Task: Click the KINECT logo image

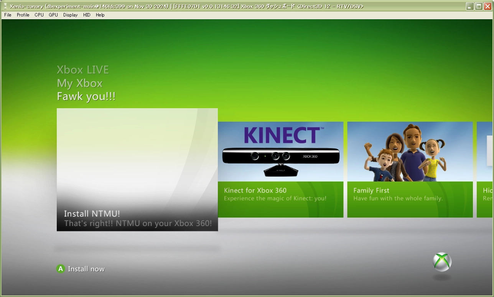Action: (283, 135)
